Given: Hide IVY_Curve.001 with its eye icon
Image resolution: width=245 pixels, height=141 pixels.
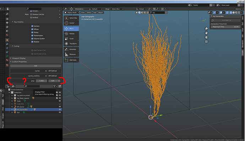Looking at the screenshot, I should click(x=60, y=110).
